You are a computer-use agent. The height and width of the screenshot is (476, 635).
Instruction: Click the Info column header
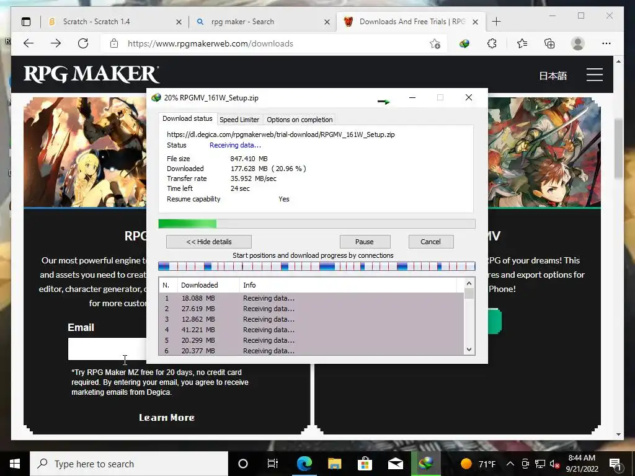pos(349,285)
